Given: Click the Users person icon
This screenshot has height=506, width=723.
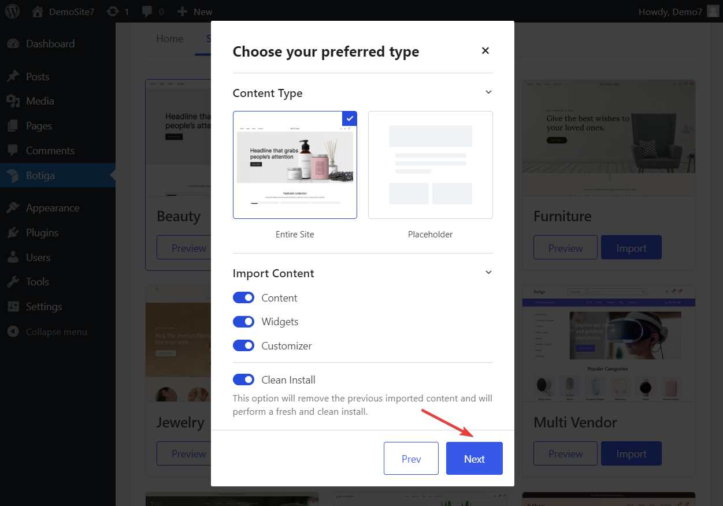Looking at the screenshot, I should [x=13, y=258].
